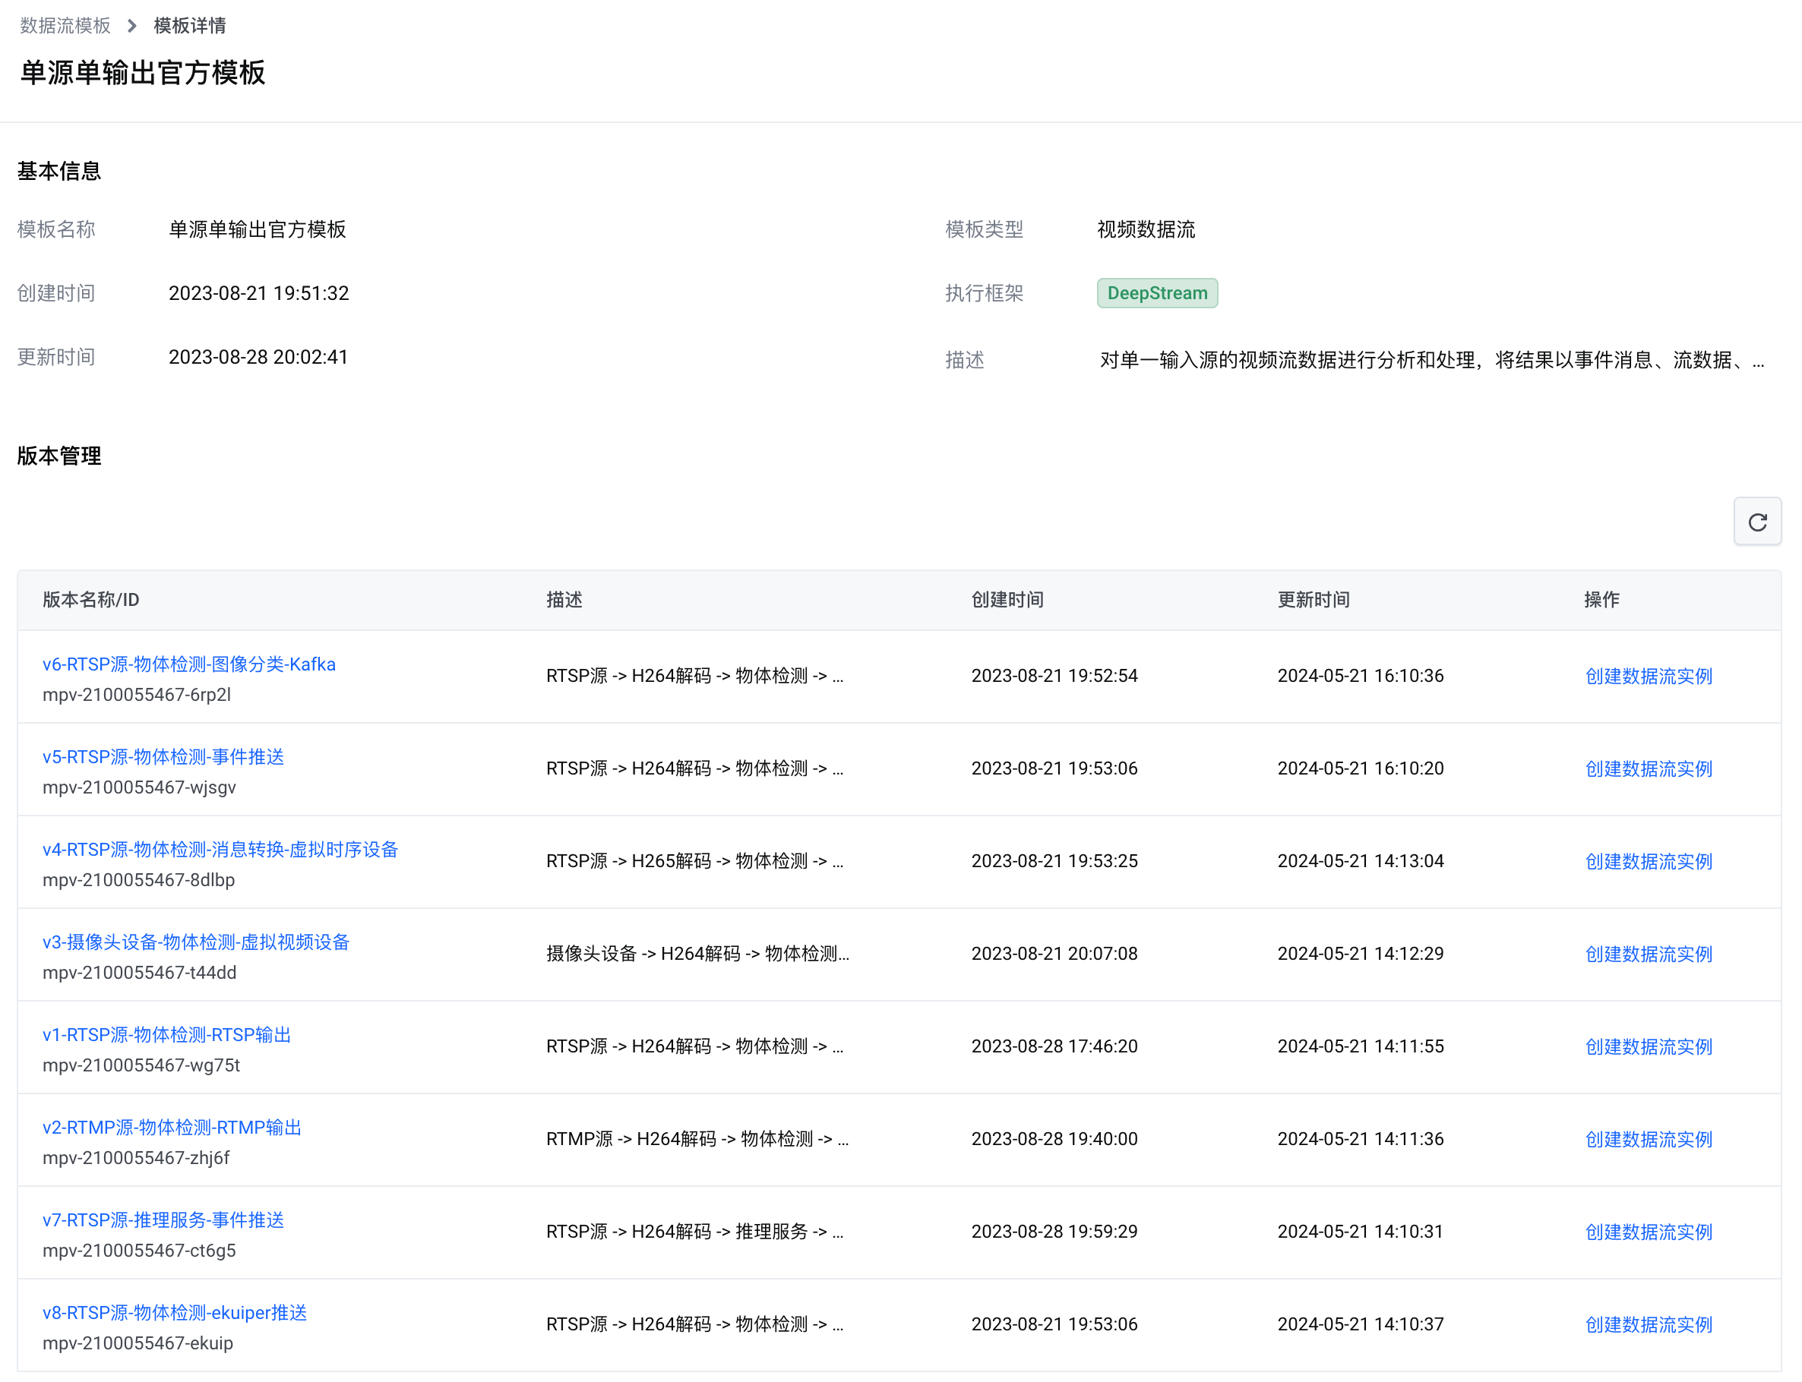This screenshot has height=1382, width=1802.
Task: Click the 描述 column header
Action: 564,600
